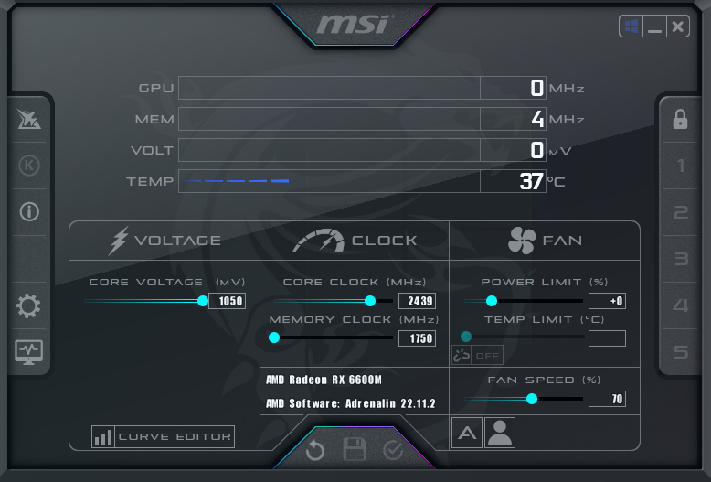Image resolution: width=711 pixels, height=482 pixels.
Task: Open the OC Scanner icon in left sidebar
Action: click(x=29, y=120)
